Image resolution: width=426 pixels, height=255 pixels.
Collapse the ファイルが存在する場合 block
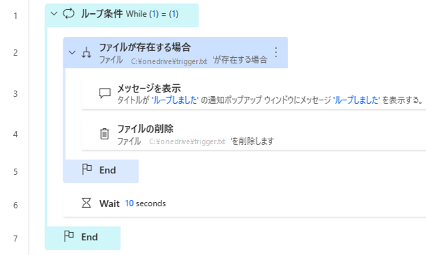click(72, 52)
